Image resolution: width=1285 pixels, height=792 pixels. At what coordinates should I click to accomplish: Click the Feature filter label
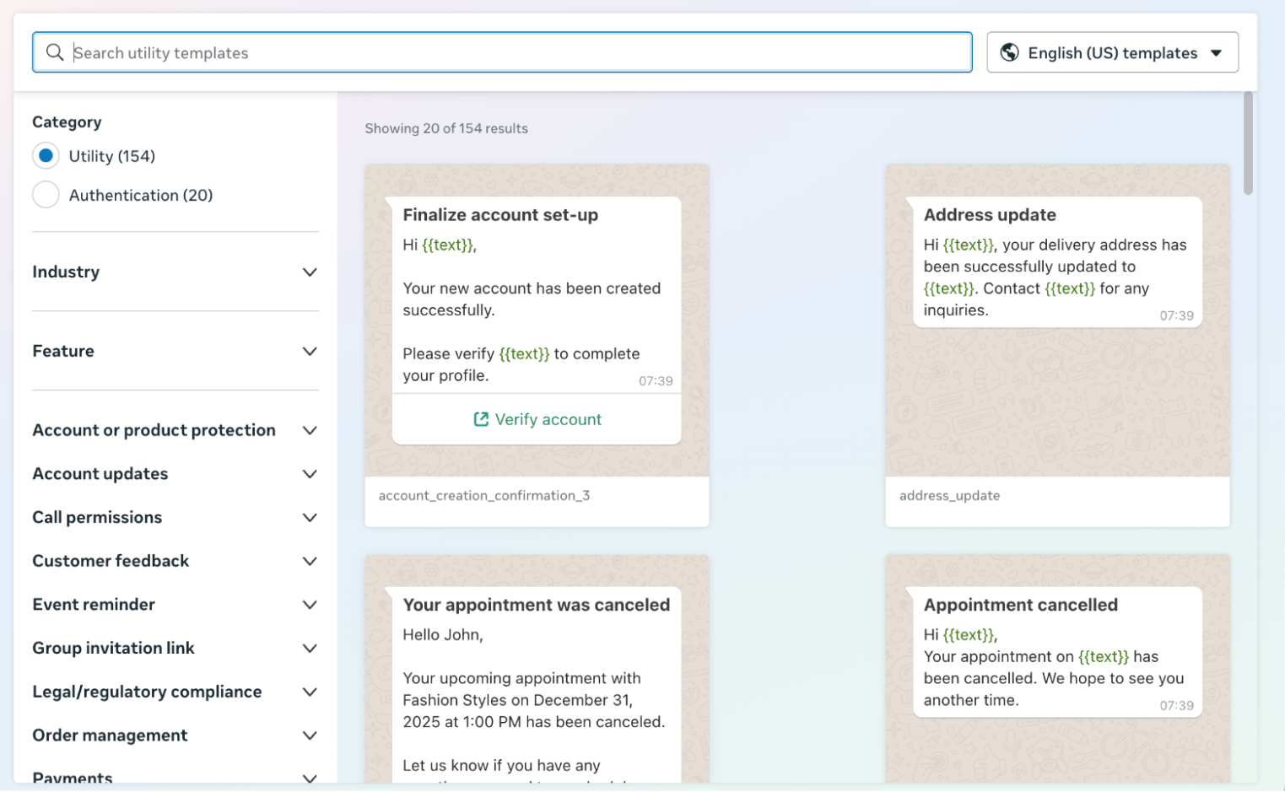click(63, 351)
